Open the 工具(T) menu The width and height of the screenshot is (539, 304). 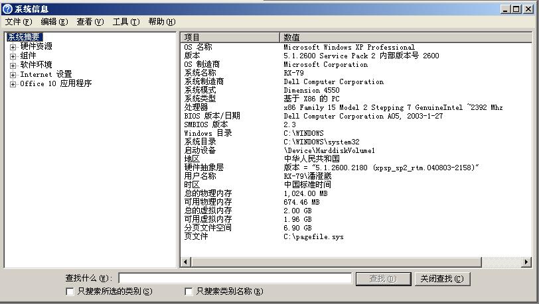(x=126, y=22)
